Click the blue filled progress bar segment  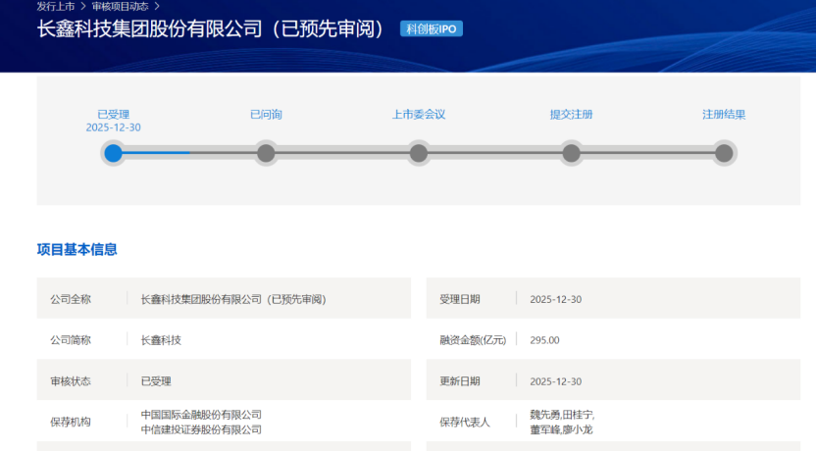click(x=155, y=153)
